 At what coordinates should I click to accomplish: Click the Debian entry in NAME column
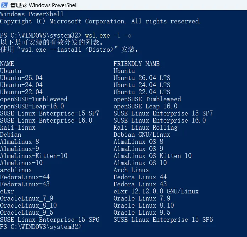pyautogui.click(x=11, y=135)
